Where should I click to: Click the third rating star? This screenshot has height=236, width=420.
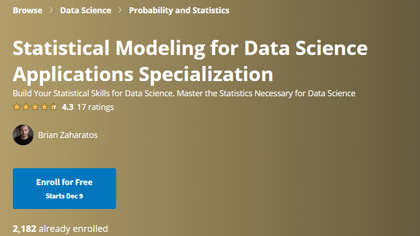coord(35,107)
